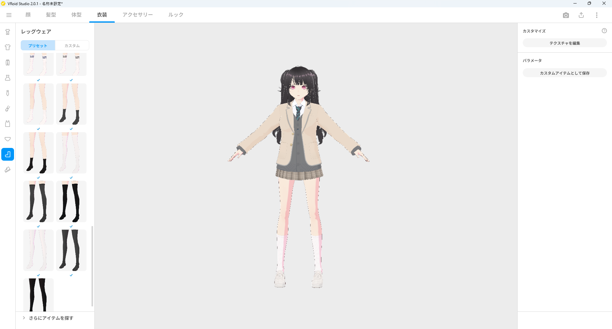Viewport: 612px width, 329px height.
Task: Select the Innerwear tank top icon
Action: coord(7,124)
